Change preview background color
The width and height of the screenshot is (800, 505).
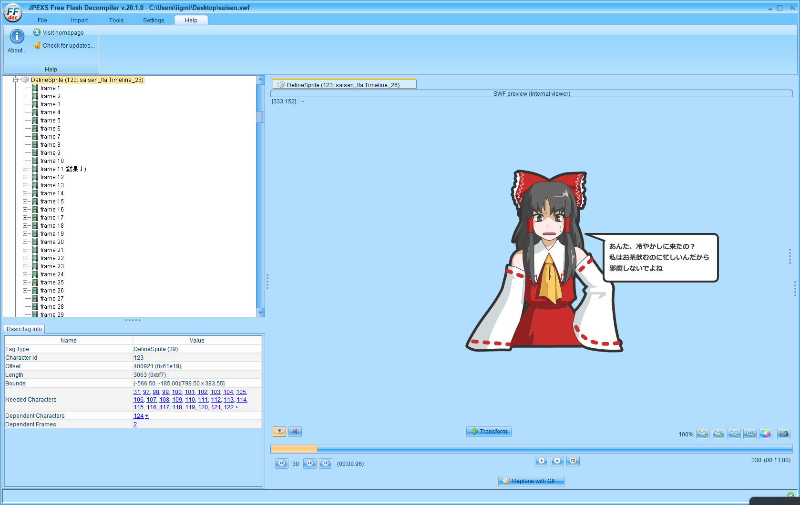point(766,434)
